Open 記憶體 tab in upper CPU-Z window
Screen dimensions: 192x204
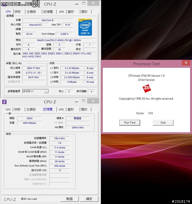tap(48, 12)
